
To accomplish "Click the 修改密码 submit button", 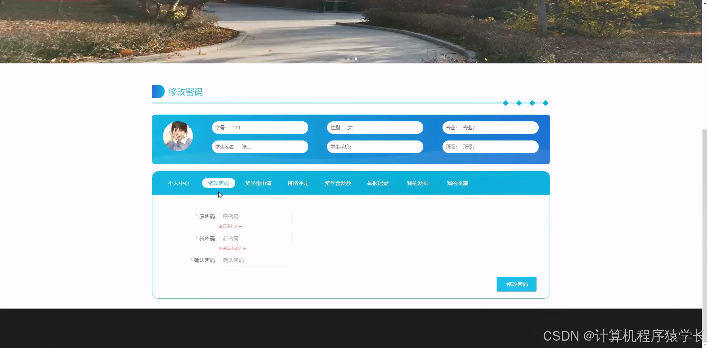I will click(516, 284).
